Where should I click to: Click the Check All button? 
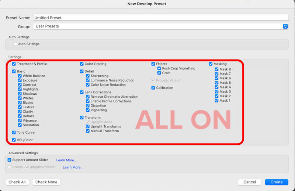(17, 182)
